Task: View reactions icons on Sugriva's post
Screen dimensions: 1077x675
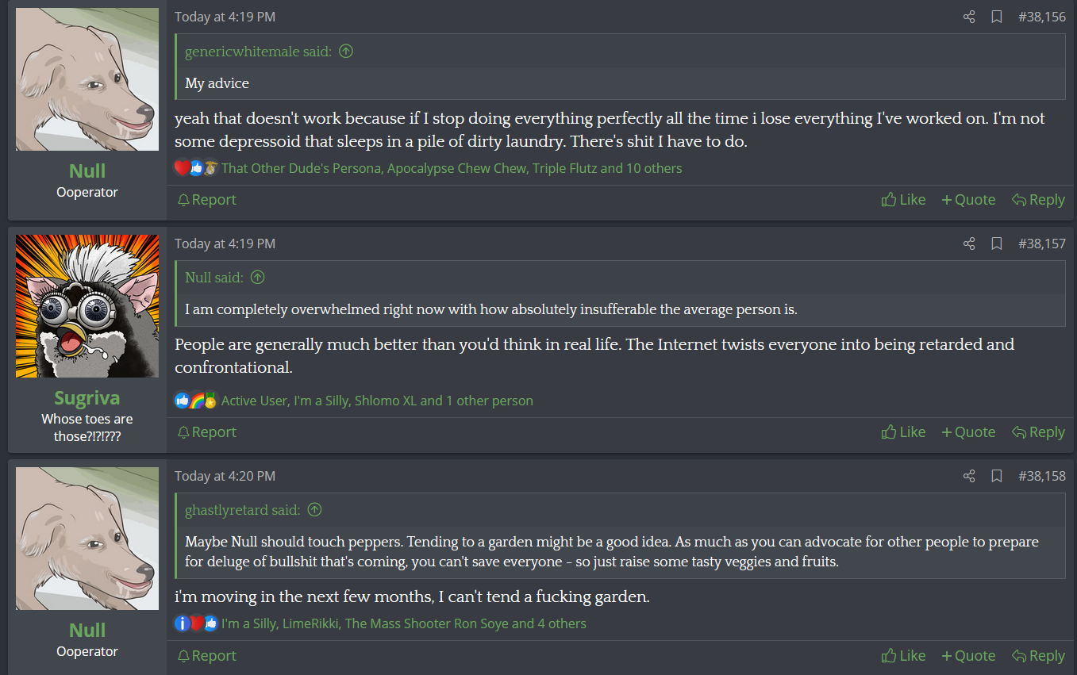Action: coord(195,401)
